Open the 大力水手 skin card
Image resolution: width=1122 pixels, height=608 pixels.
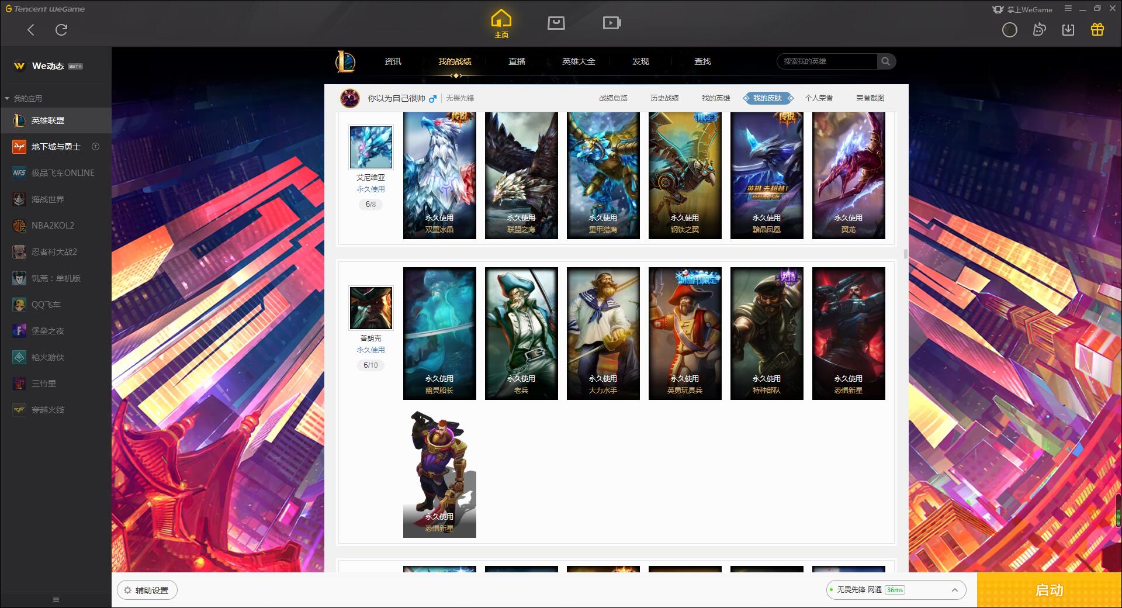coord(603,333)
